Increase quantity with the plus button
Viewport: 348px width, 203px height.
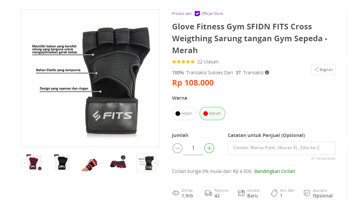click(209, 148)
